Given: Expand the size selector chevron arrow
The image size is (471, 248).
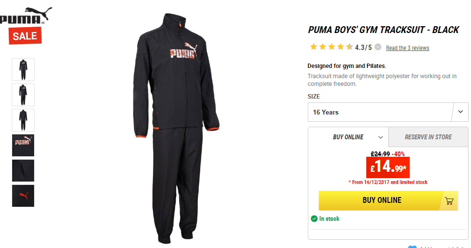Looking at the screenshot, I should click(460, 112).
